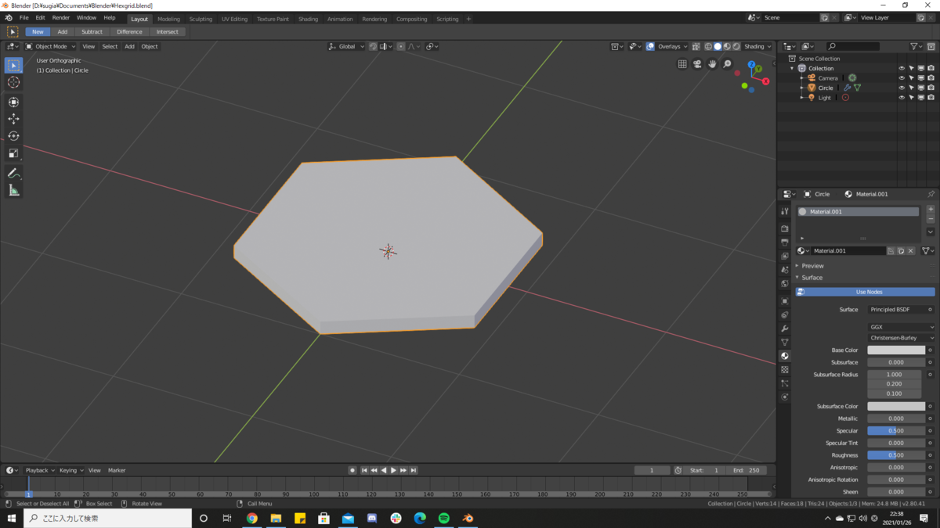This screenshot has height=528, width=940.
Task: Collapse the Surface panel
Action: coord(810,278)
